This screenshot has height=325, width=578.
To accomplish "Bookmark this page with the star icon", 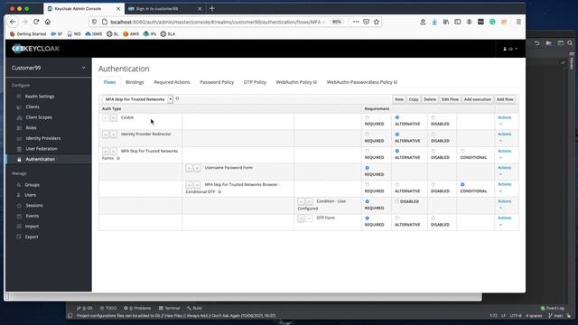I will (377, 22).
